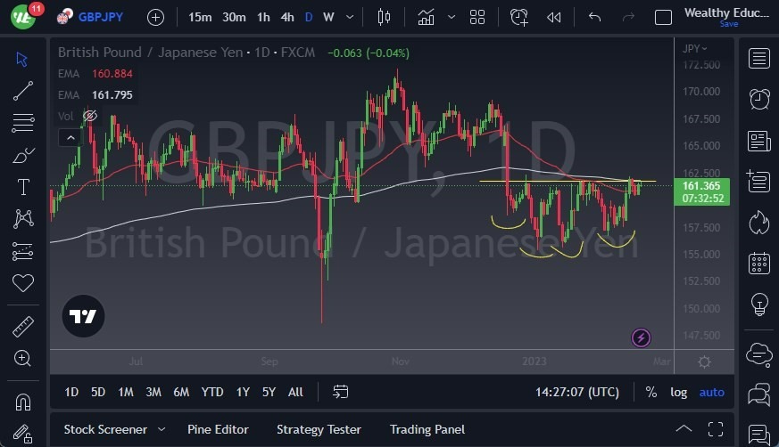Toggle auto scale mode
This screenshot has height=447, width=779.
[711, 392]
